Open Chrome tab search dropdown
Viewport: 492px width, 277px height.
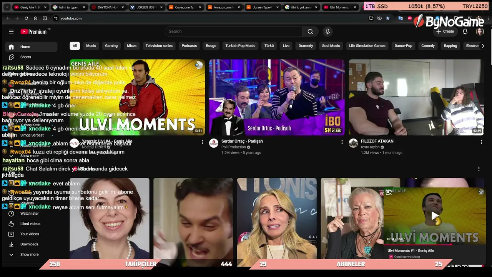7,7
